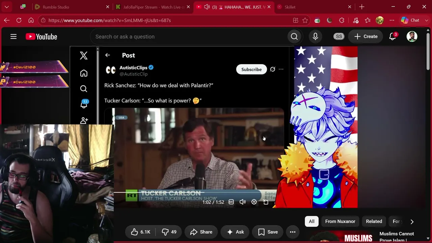Focus the YouTube search box
Viewport: 432px width, 243px height.
click(189, 36)
